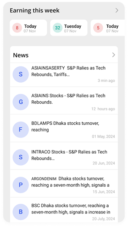Select the green 32 earnings badge
The height and width of the screenshot is (227, 128).
[58, 28]
